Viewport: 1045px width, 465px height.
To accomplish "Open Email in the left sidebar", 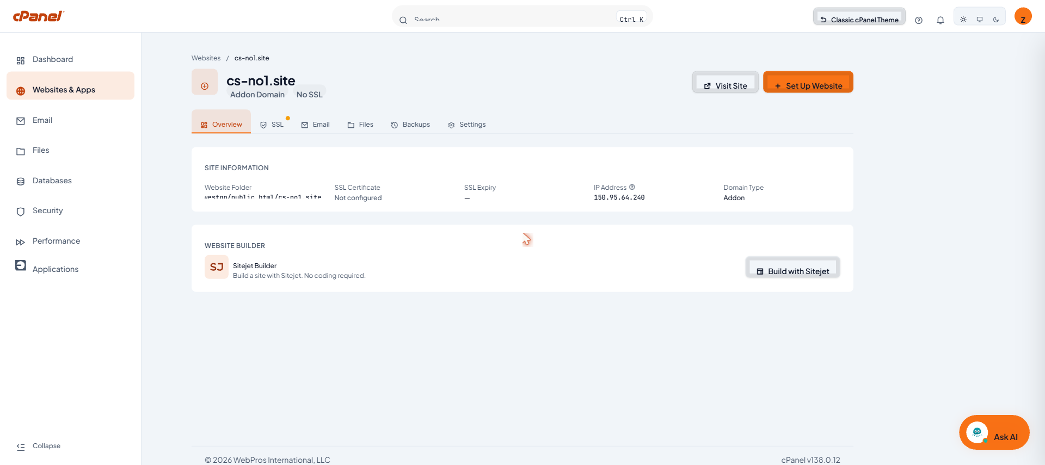I will pos(70,120).
